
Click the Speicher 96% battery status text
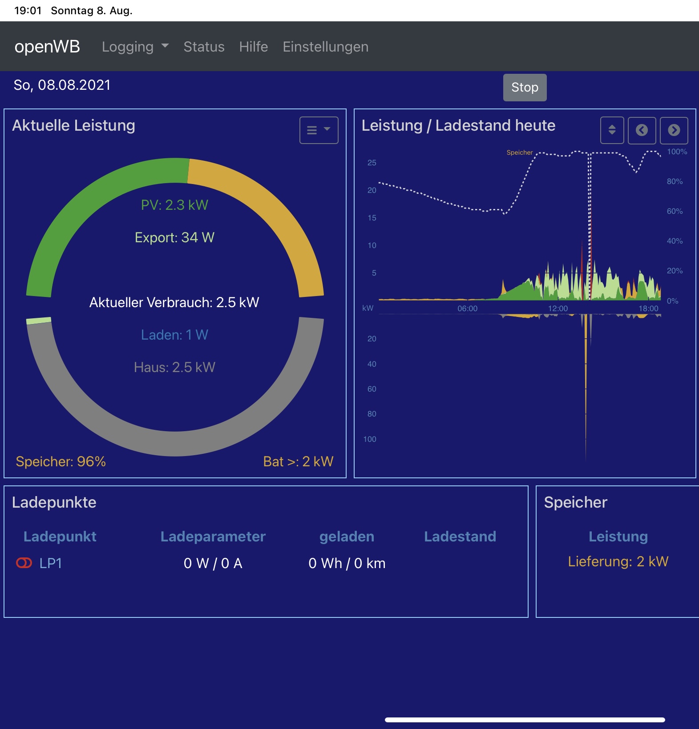pos(61,461)
